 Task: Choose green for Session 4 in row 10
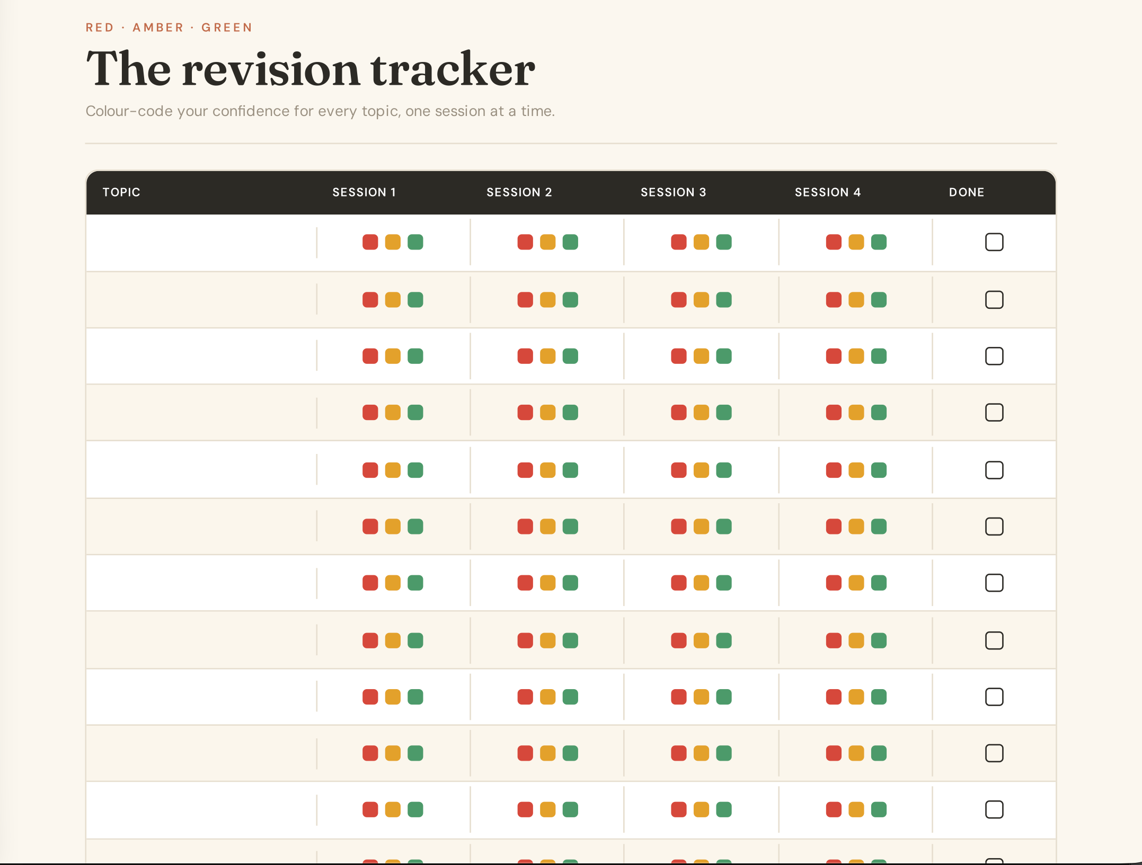879,753
